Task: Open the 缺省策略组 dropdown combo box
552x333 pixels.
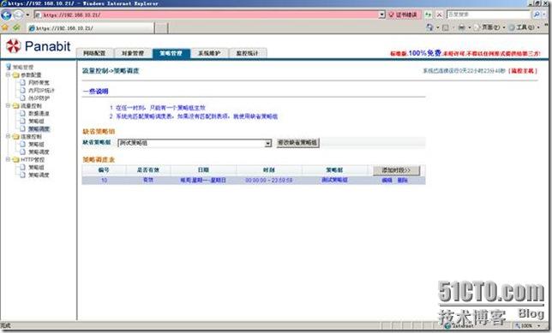Action: 195,143
